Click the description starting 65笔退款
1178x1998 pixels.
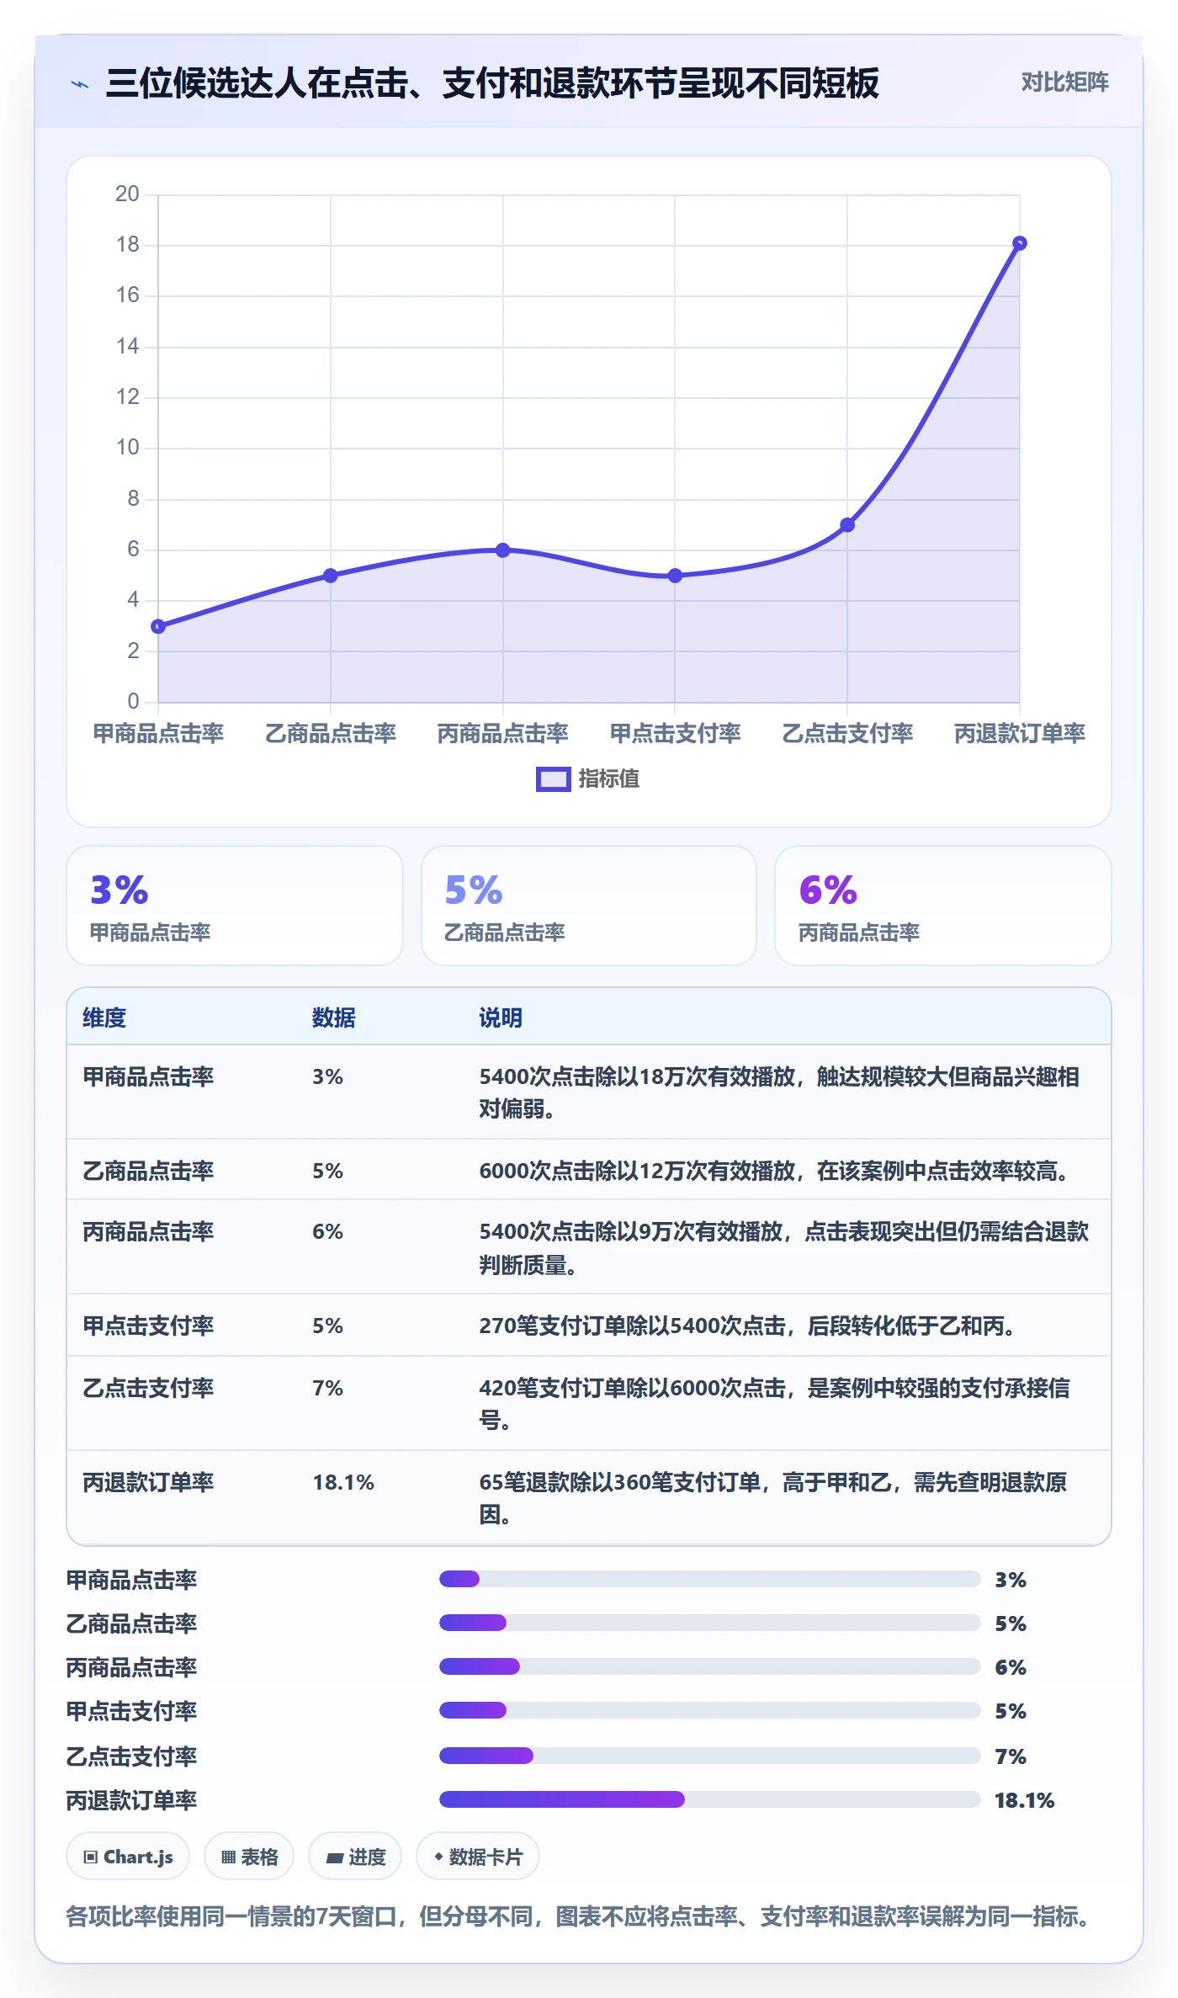point(773,1499)
